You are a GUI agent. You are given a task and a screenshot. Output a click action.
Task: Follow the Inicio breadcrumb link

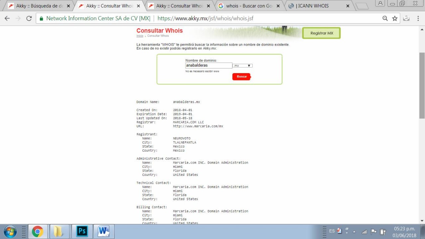[140, 36]
